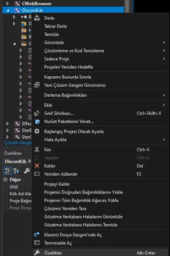Viewport: 170px width, 256px height.
Task: Click the alphabetical sort icon in Özellikler panel
Action: pyautogui.click(x=16, y=171)
